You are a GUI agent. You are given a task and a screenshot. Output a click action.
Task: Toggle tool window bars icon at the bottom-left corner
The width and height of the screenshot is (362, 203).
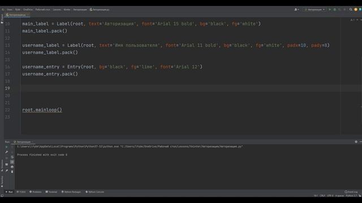2,196
